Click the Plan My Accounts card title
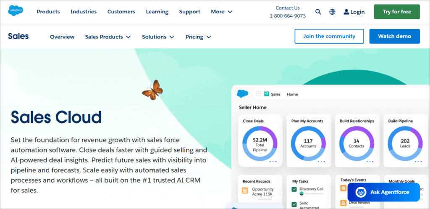This screenshot has width=430, height=209. tap(307, 121)
